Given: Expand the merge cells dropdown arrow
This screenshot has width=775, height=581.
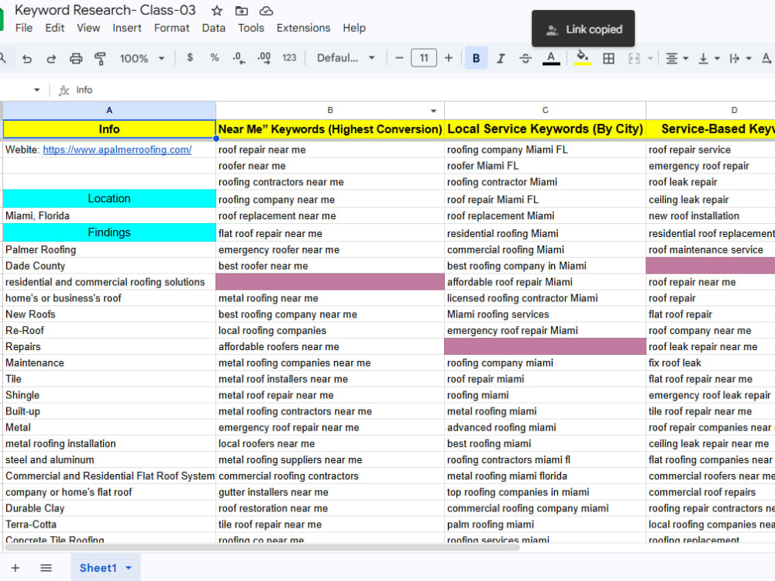Looking at the screenshot, I should (x=650, y=58).
